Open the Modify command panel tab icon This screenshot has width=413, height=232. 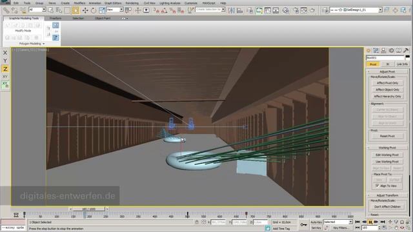[376, 50]
